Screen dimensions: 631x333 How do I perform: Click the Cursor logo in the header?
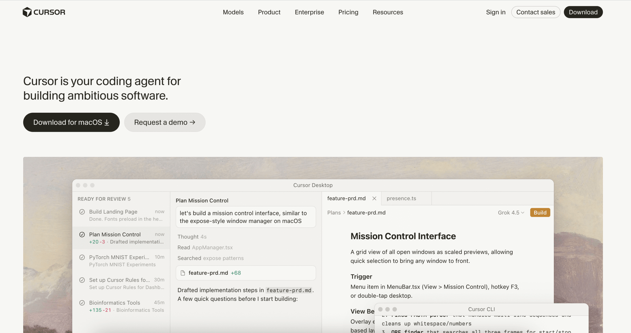pos(44,12)
